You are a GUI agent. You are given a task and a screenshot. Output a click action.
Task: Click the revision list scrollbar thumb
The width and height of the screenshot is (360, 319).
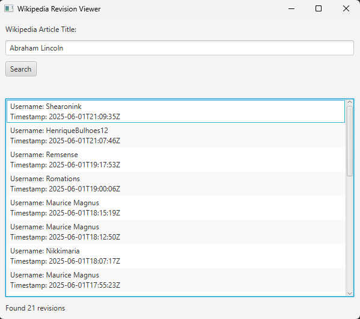pyautogui.click(x=350, y=141)
